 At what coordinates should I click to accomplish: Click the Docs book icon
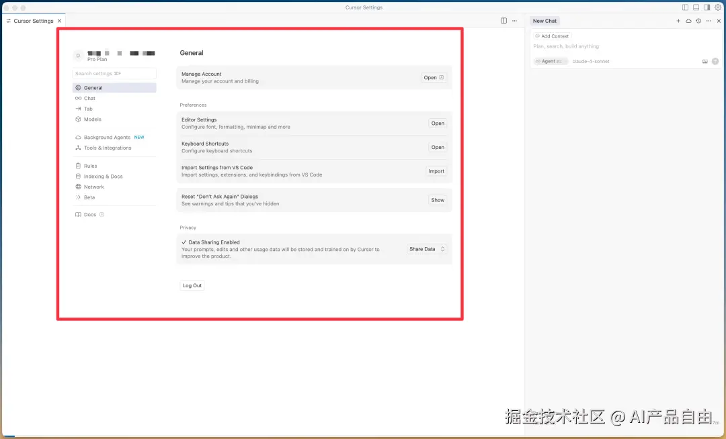pyautogui.click(x=78, y=214)
